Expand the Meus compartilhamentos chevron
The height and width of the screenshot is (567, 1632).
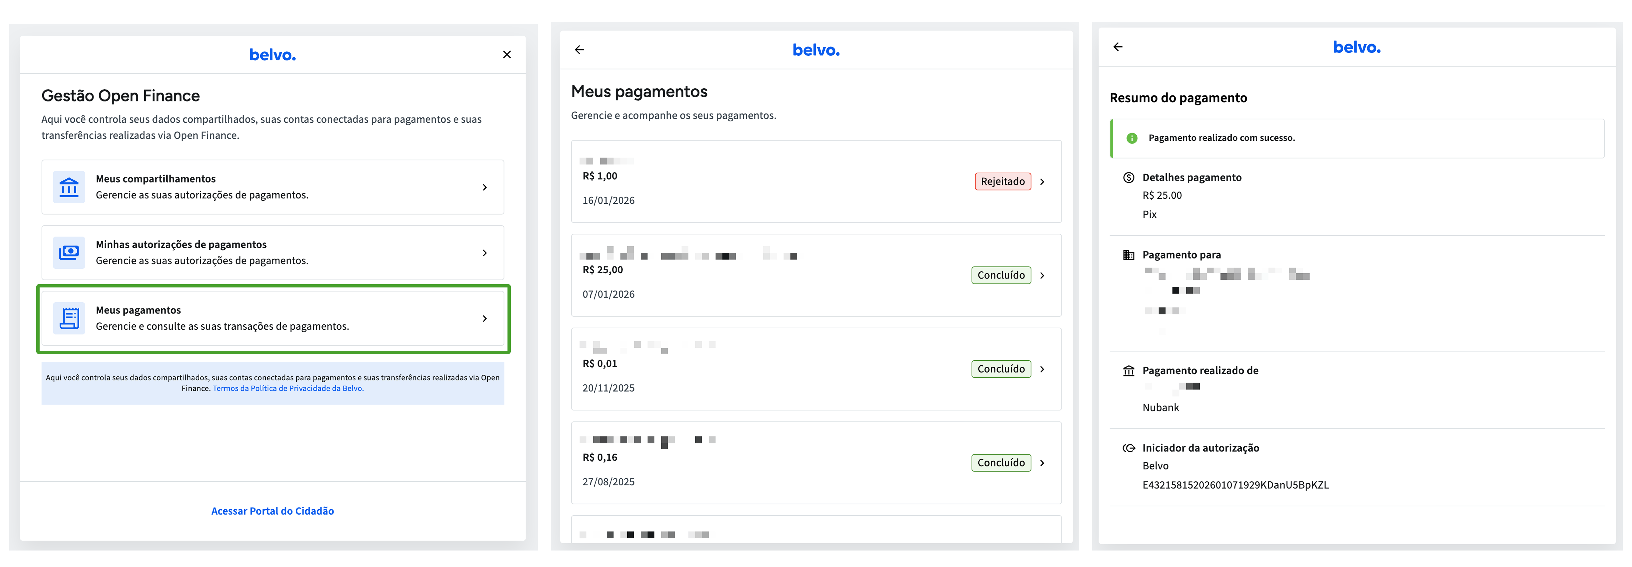point(485,187)
